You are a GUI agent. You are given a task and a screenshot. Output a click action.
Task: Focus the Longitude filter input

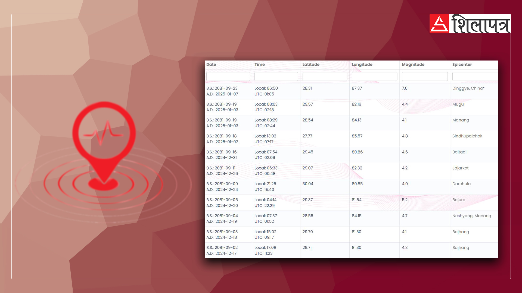(374, 77)
